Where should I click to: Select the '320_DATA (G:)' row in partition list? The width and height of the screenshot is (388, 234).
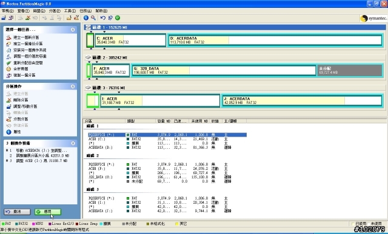coord(167,177)
